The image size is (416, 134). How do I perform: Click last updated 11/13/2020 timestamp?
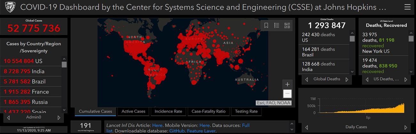click(x=34, y=130)
